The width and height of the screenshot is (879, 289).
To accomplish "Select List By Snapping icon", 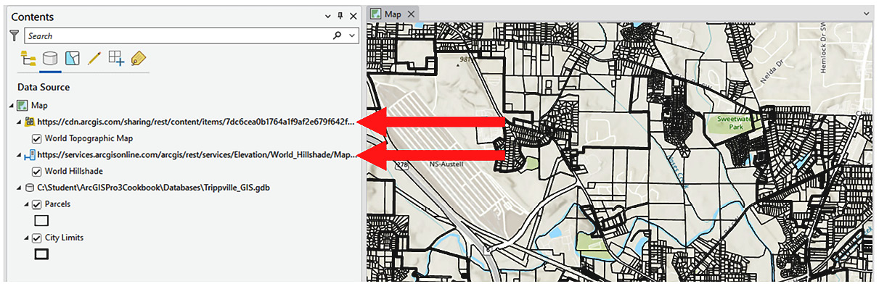I will click(116, 59).
